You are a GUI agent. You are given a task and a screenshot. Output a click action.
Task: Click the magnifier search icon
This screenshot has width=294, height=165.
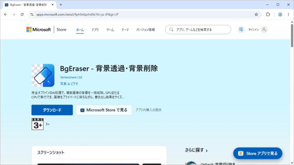171,30
